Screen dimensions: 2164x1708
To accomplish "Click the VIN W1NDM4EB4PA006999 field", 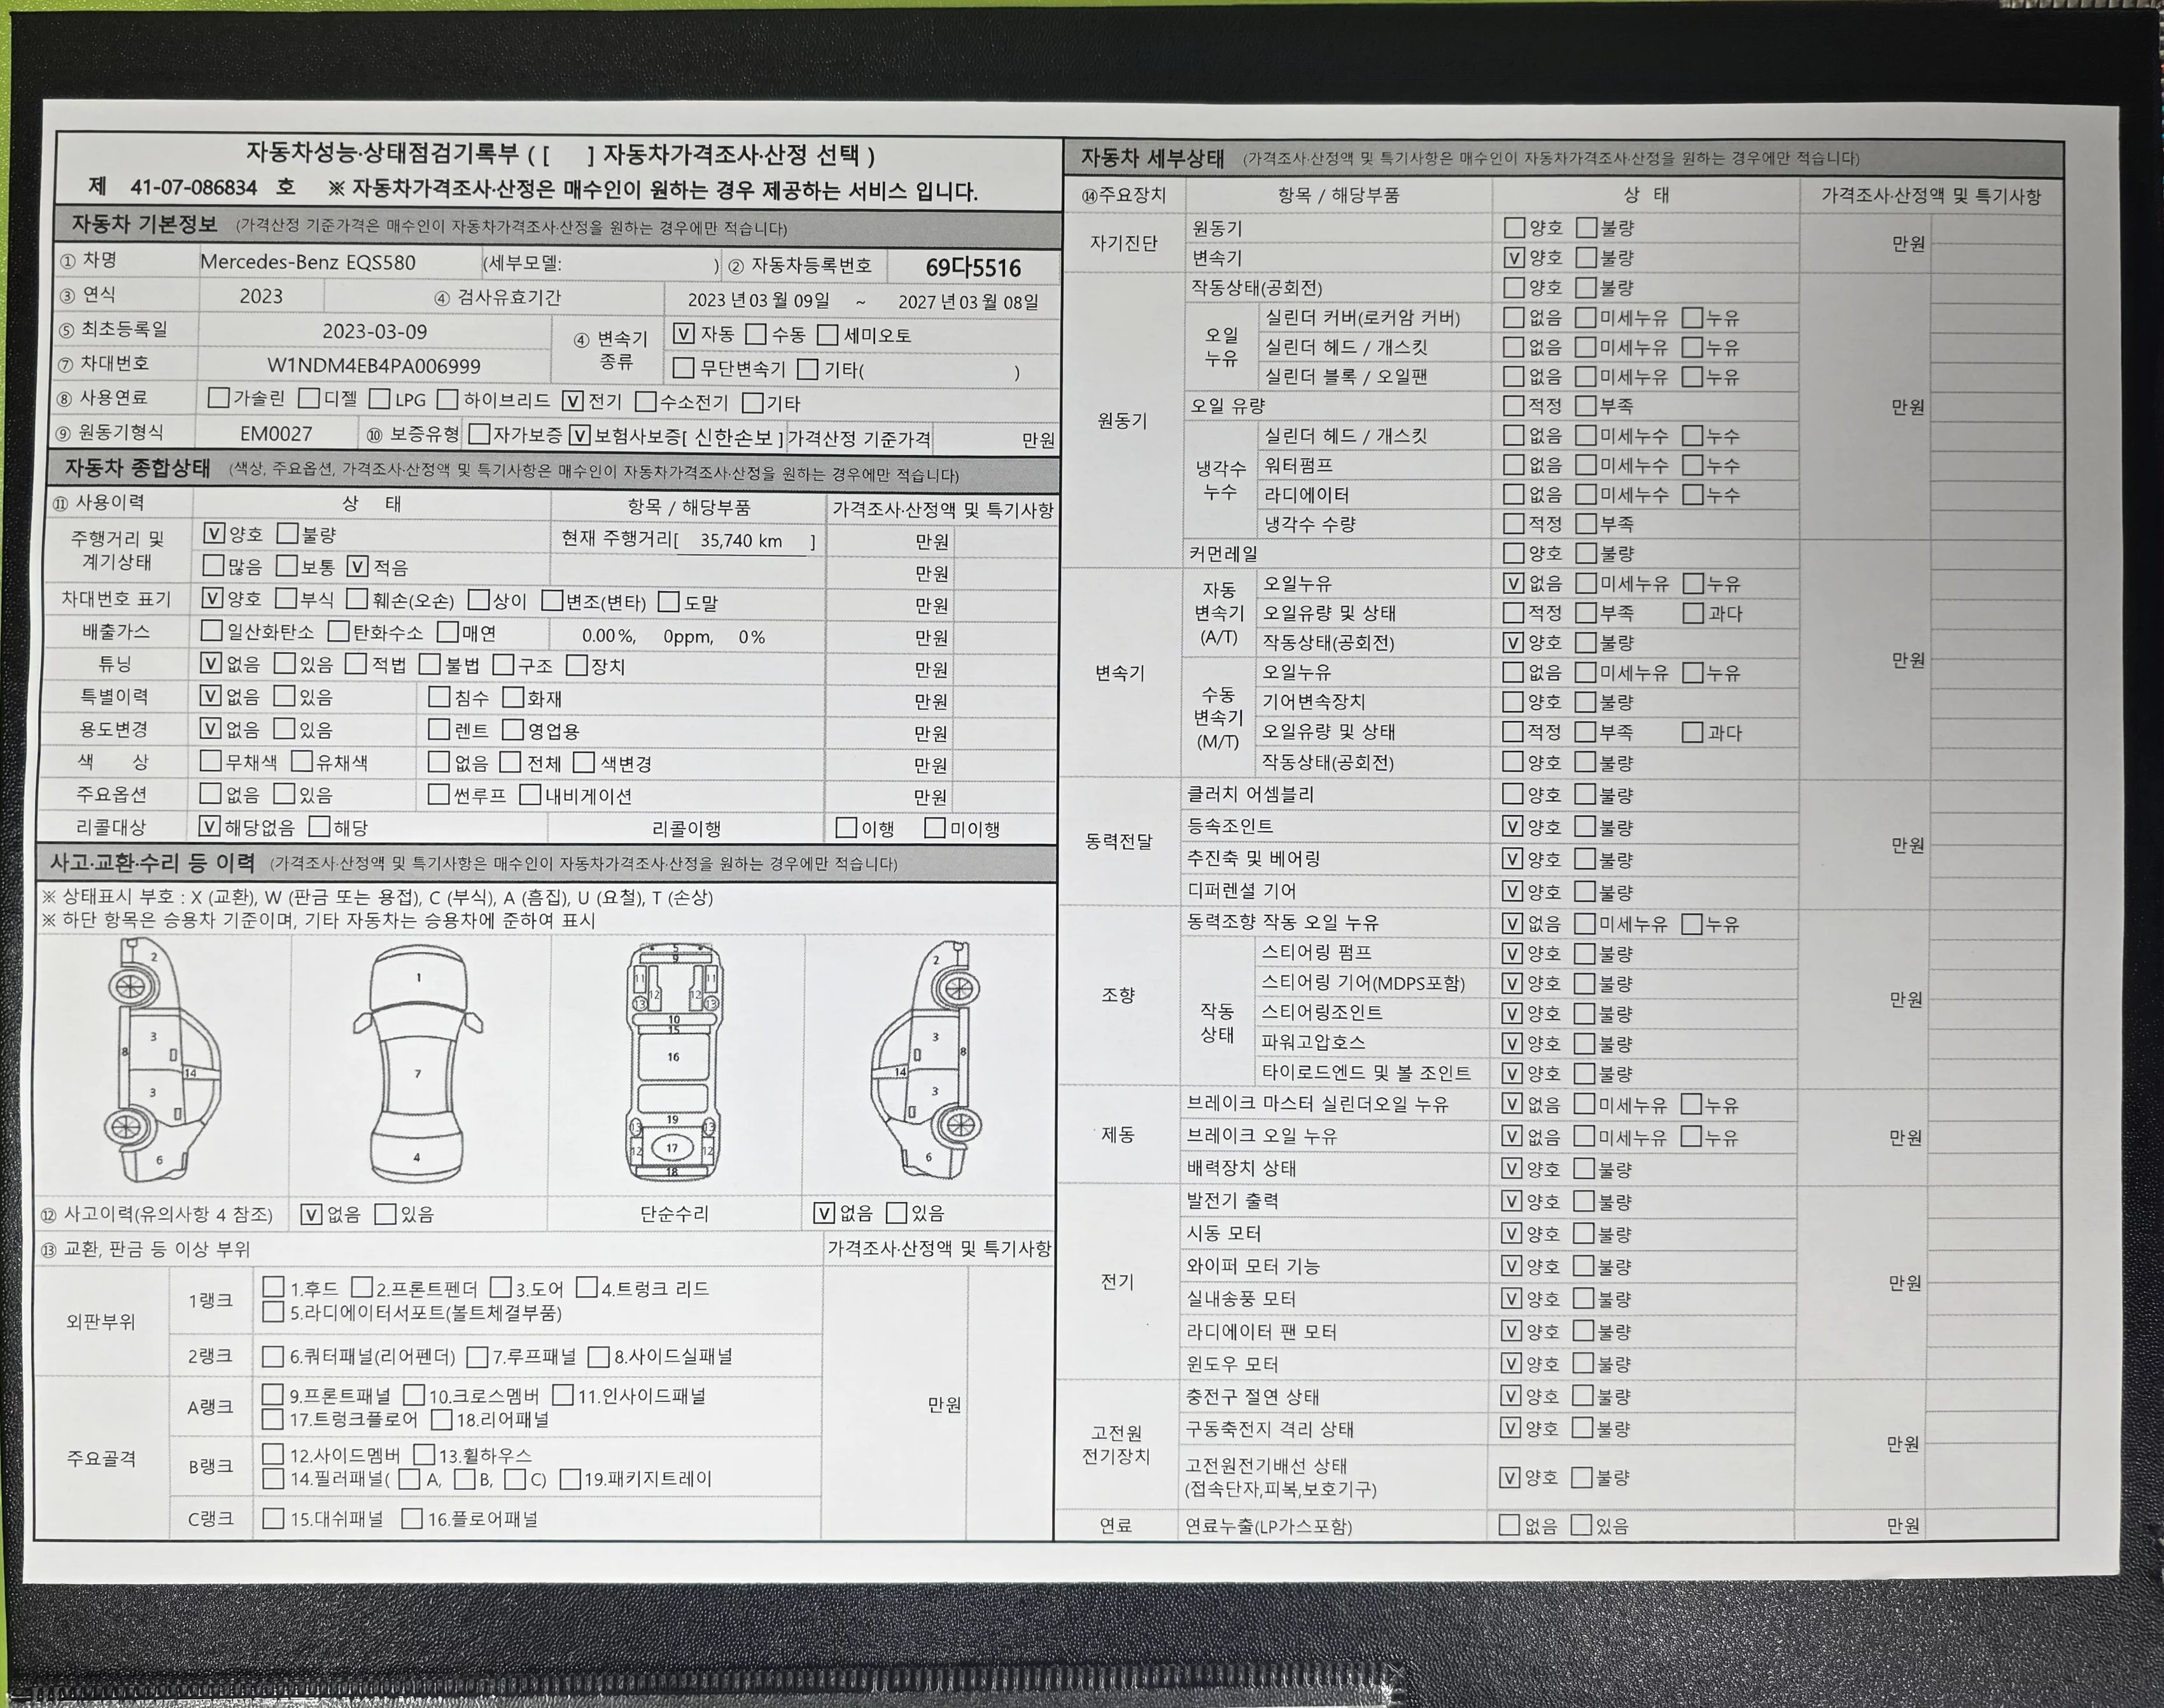I will (374, 366).
